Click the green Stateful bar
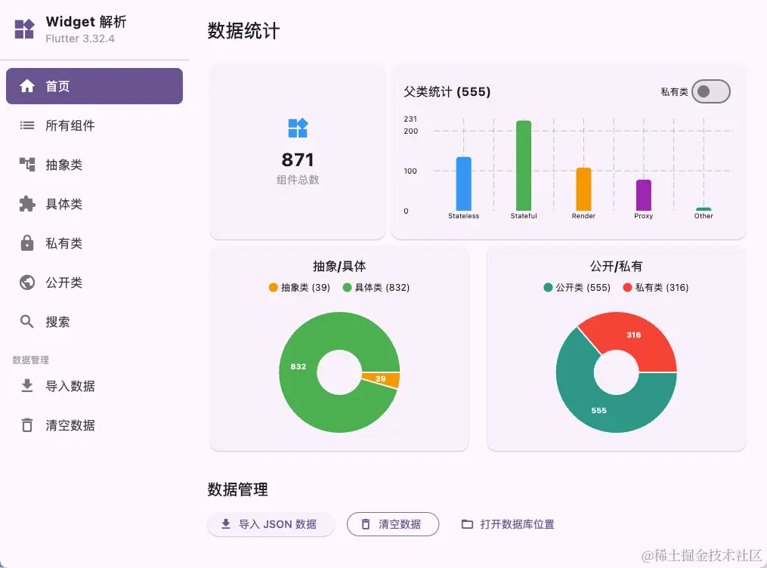767x568 pixels. (x=524, y=165)
